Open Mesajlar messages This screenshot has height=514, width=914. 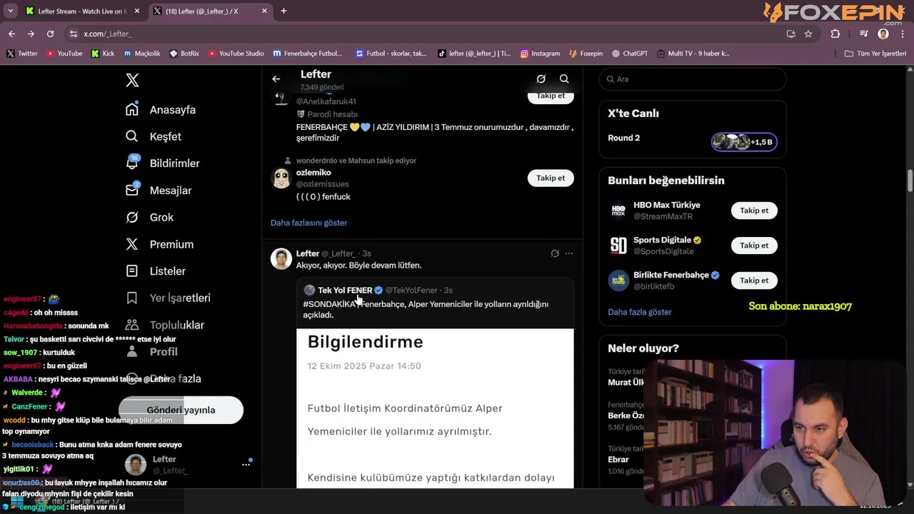pos(159,191)
